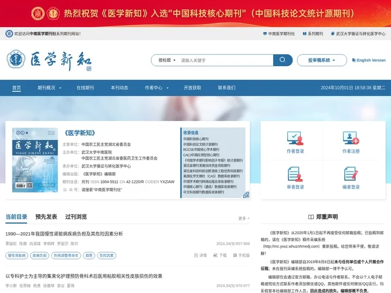Open 本刊动态 in navigation bar

119,88
